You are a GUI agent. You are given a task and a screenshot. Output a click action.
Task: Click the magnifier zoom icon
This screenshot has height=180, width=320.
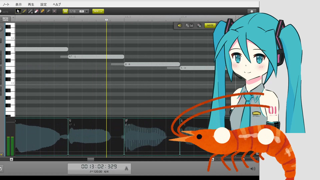(x=257, y=154)
